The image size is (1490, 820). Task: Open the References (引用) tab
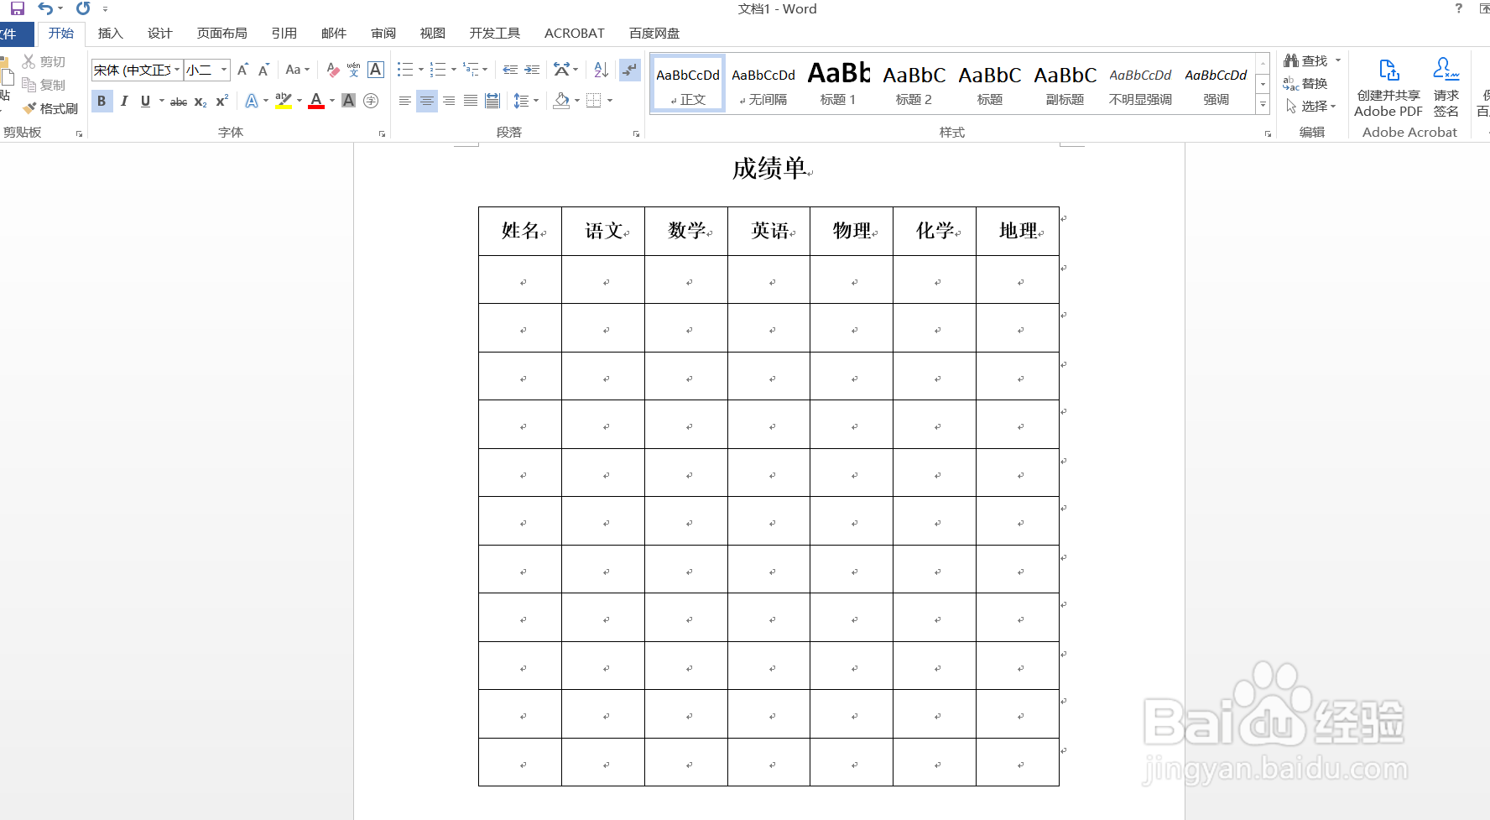284,34
